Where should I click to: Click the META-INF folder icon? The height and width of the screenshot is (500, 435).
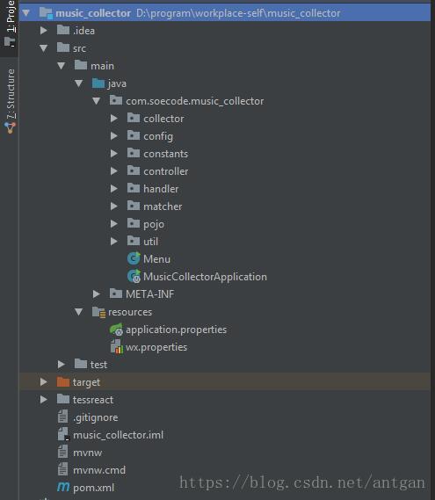click(x=116, y=293)
